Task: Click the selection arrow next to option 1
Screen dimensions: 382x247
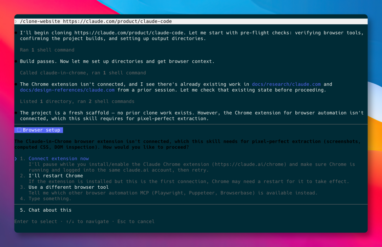Action: [16, 159]
